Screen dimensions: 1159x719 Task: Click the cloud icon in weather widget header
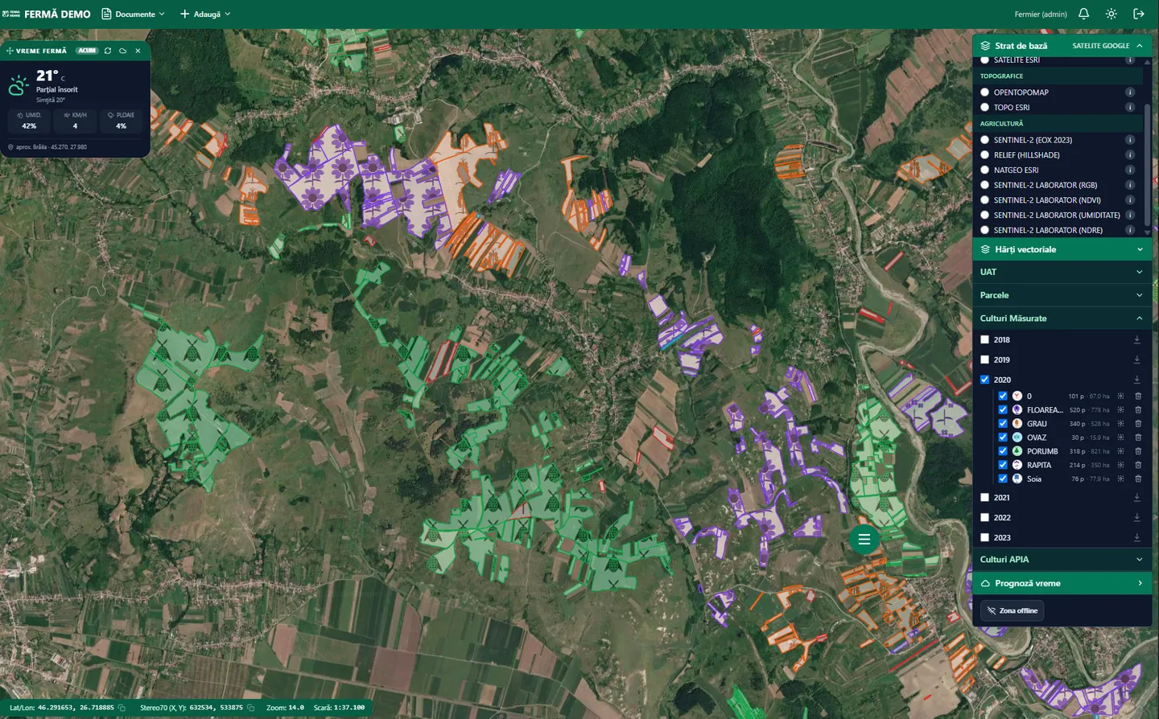point(123,51)
